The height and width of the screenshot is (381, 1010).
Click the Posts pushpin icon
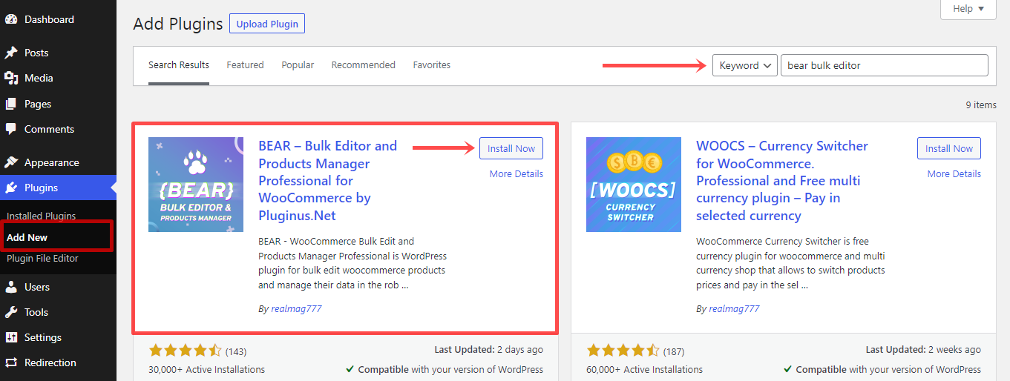tap(11, 53)
